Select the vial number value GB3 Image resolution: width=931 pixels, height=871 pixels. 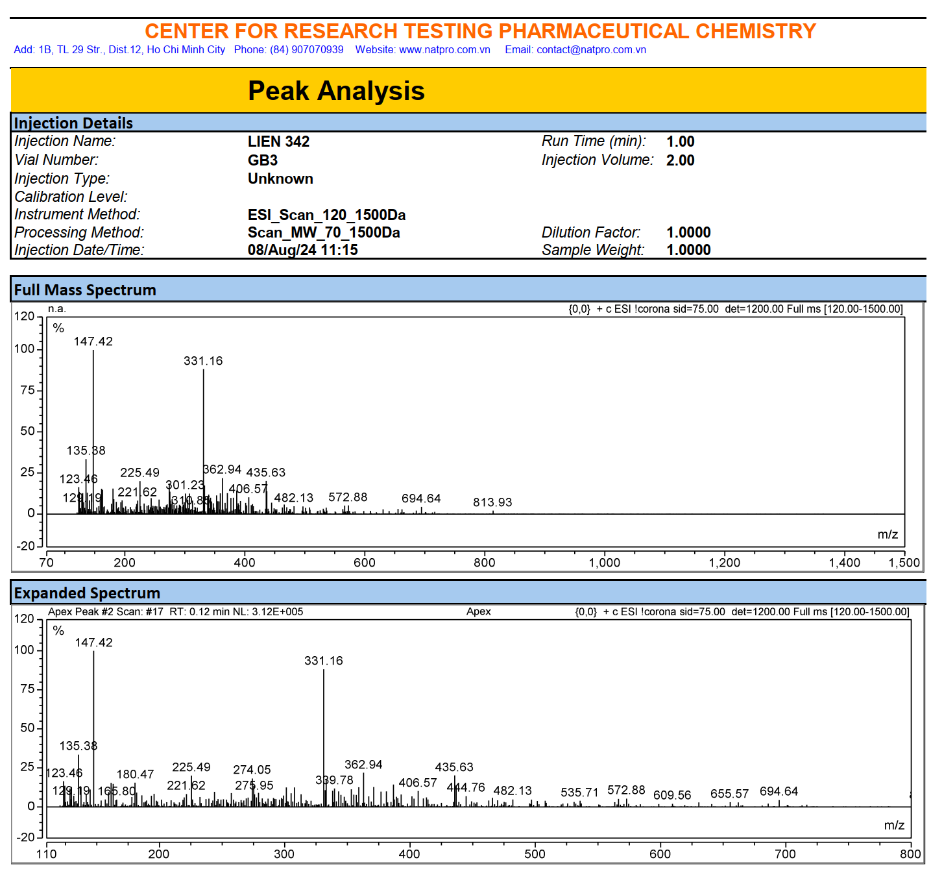[x=263, y=160]
